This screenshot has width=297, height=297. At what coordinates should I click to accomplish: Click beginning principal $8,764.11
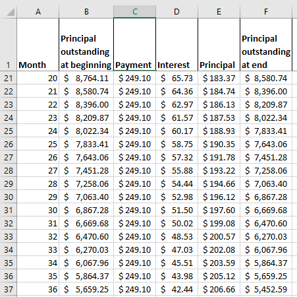[x=86, y=78]
